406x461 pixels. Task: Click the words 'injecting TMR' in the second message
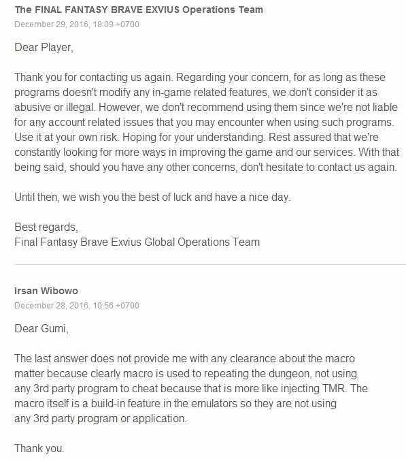312,389
